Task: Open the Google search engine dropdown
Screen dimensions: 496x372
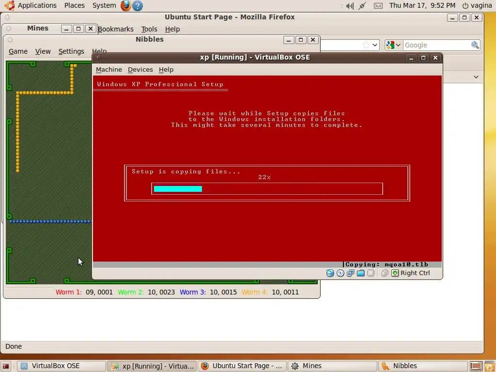Action: coord(393,45)
